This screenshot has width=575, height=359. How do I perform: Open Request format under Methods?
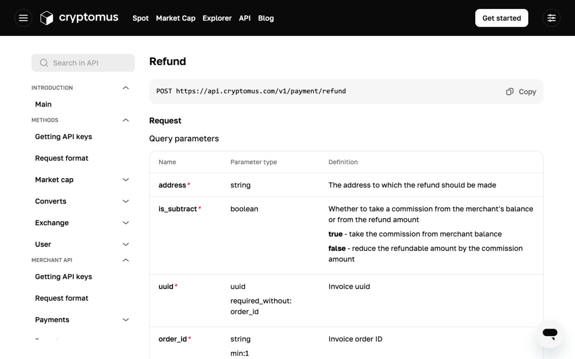click(62, 158)
